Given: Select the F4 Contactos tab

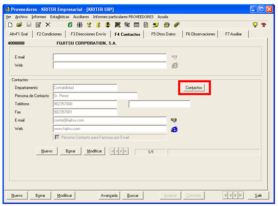Looking at the screenshot, I should (x=127, y=34).
